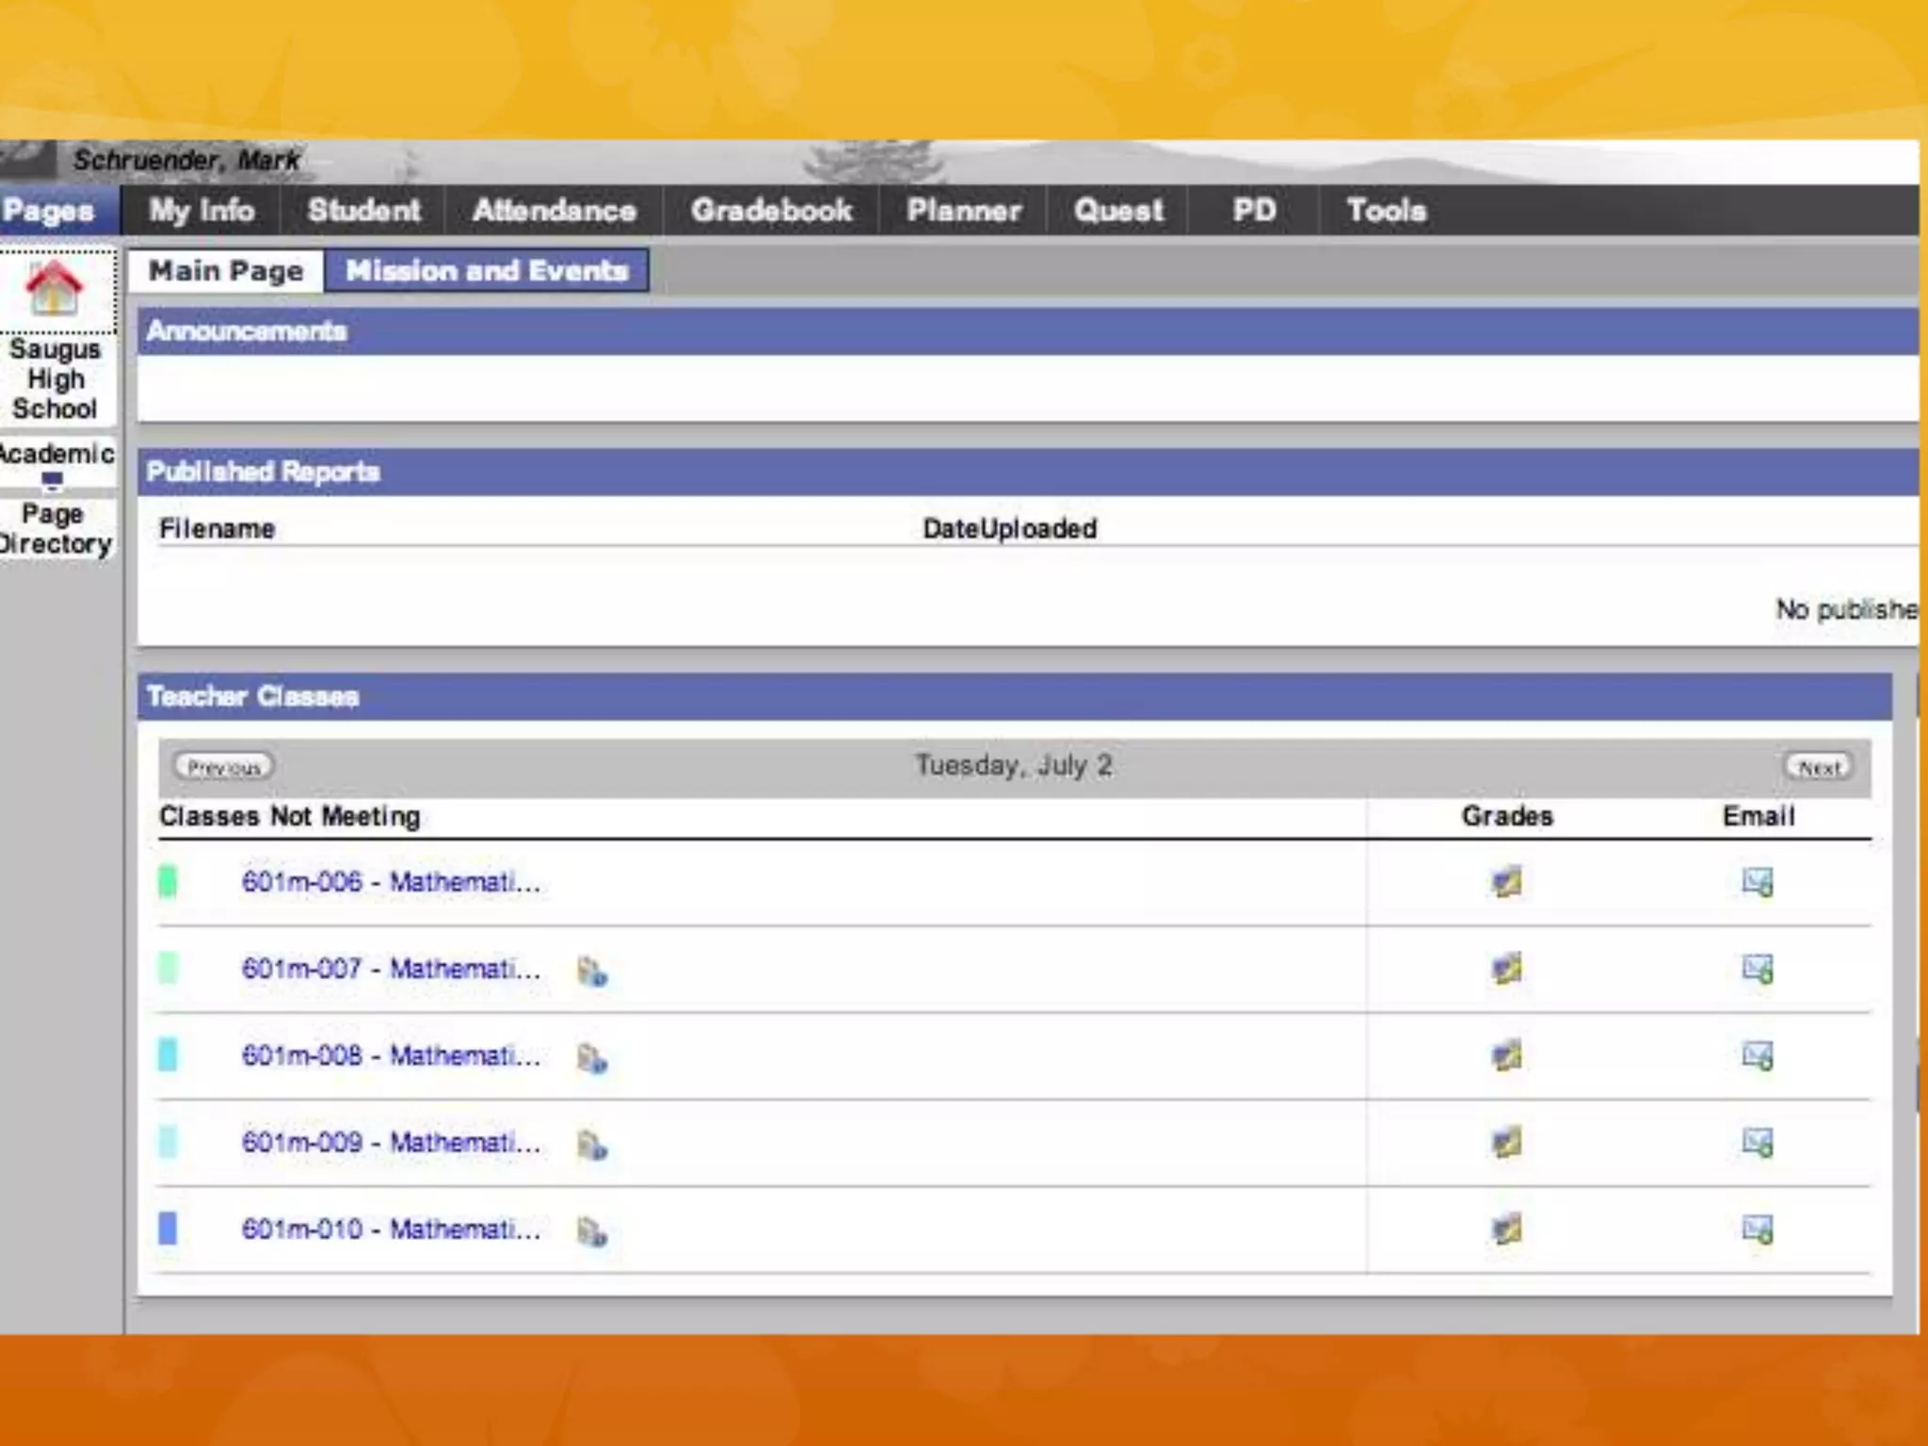Click green color swatch for 601m-006
This screenshot has height=1446, width=1928.
(x=168, y=882)
